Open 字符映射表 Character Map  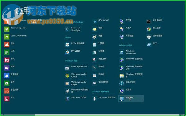click(x=100, y=83)
